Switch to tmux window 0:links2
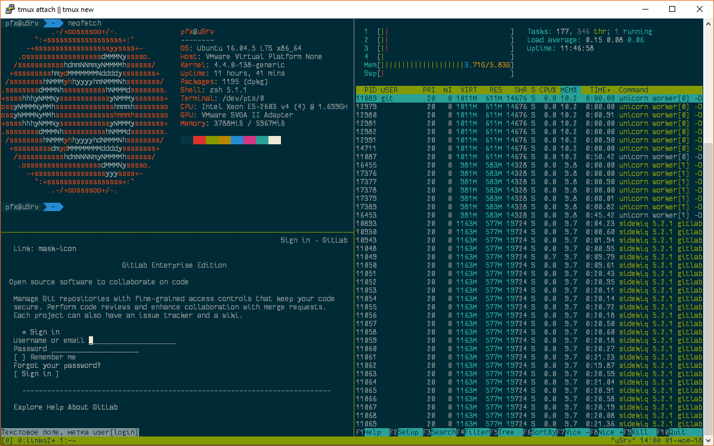This screenshot has height=446, width=714. [x=38, y=441]
